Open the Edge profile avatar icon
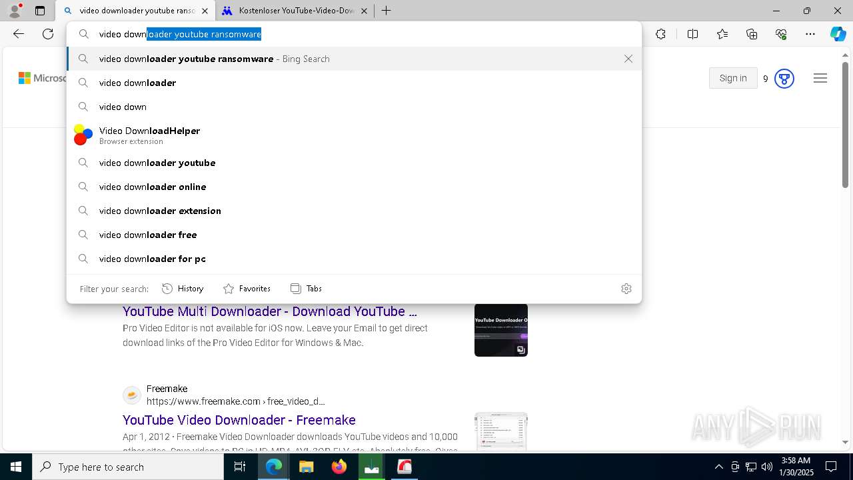853x480 pixels. (15, 11)
